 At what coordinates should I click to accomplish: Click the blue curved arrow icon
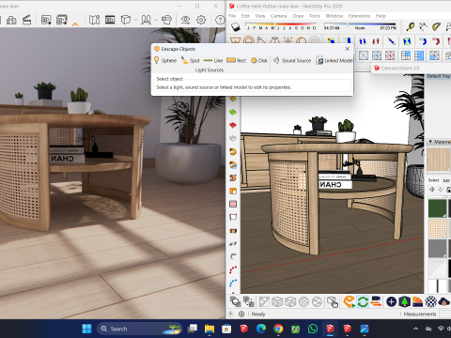click(423, 41)
